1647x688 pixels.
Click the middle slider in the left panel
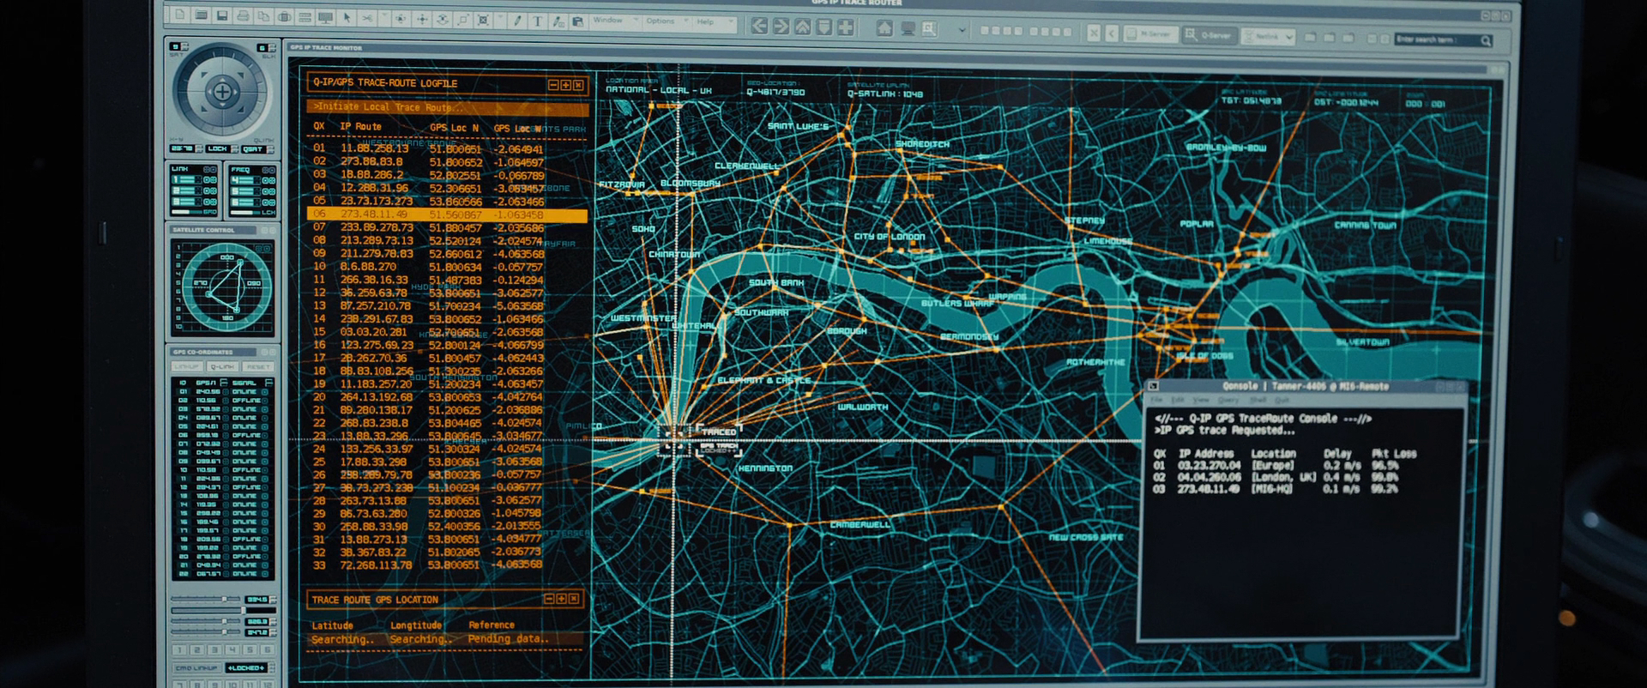[205, 621]
